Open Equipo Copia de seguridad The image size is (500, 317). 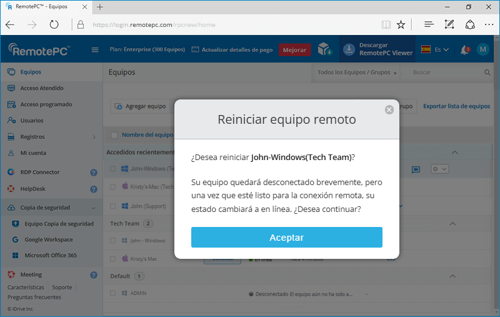59,224
